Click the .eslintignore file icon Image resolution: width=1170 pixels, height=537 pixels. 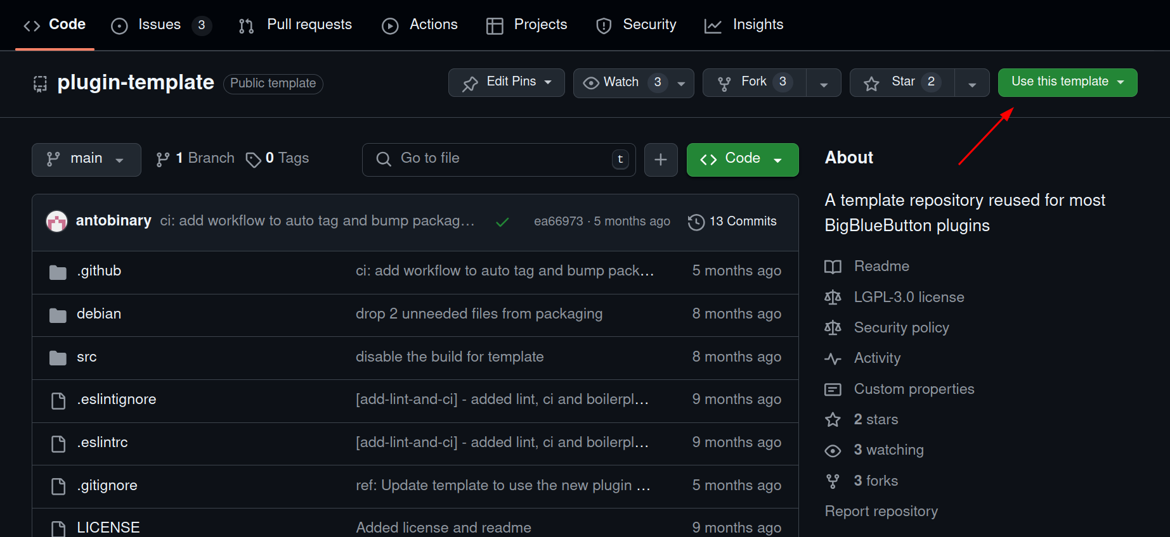coord(58,401)
